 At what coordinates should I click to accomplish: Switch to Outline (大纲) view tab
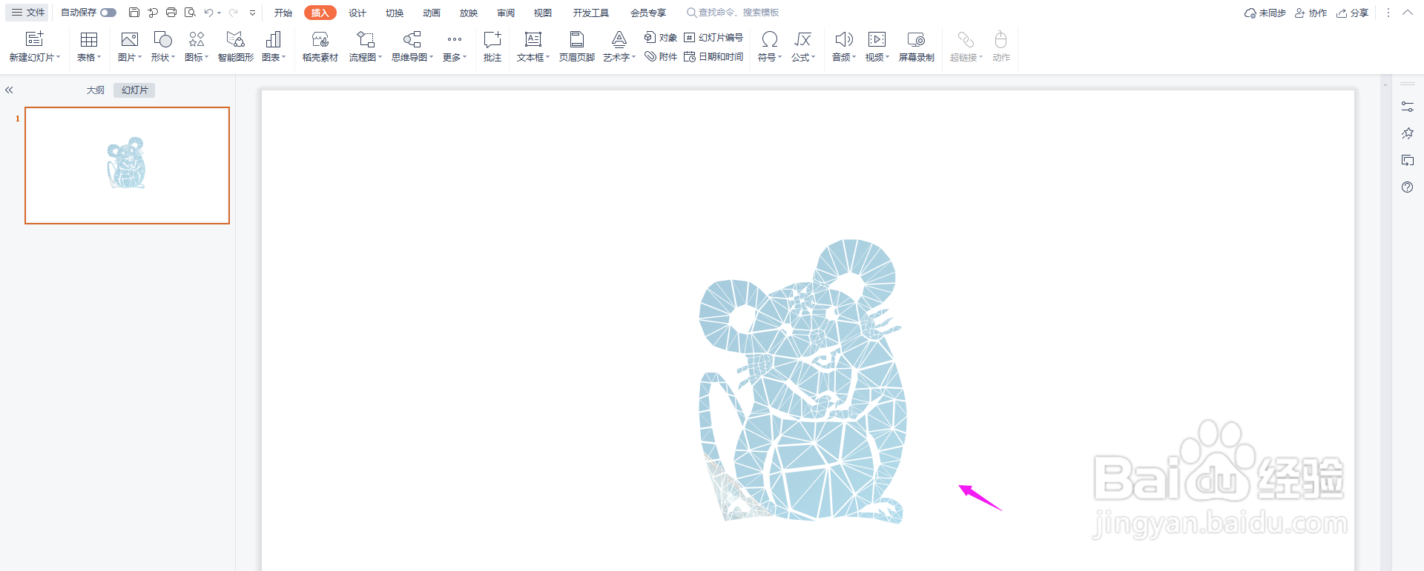coord(96,90)
